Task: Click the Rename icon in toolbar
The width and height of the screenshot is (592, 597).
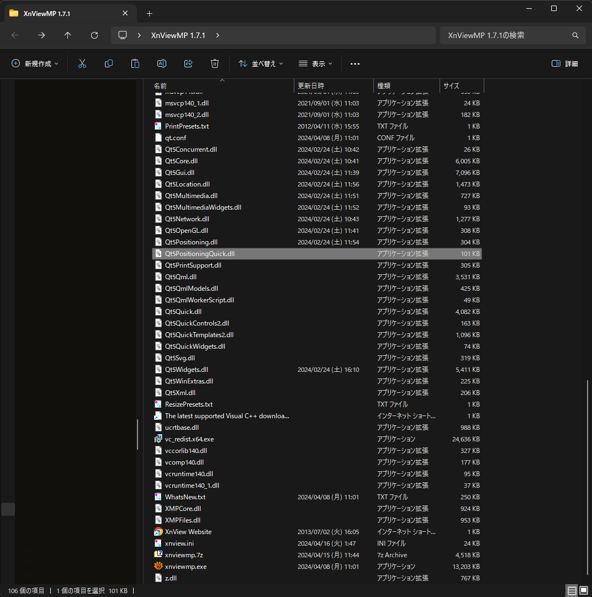Action: 162,64
